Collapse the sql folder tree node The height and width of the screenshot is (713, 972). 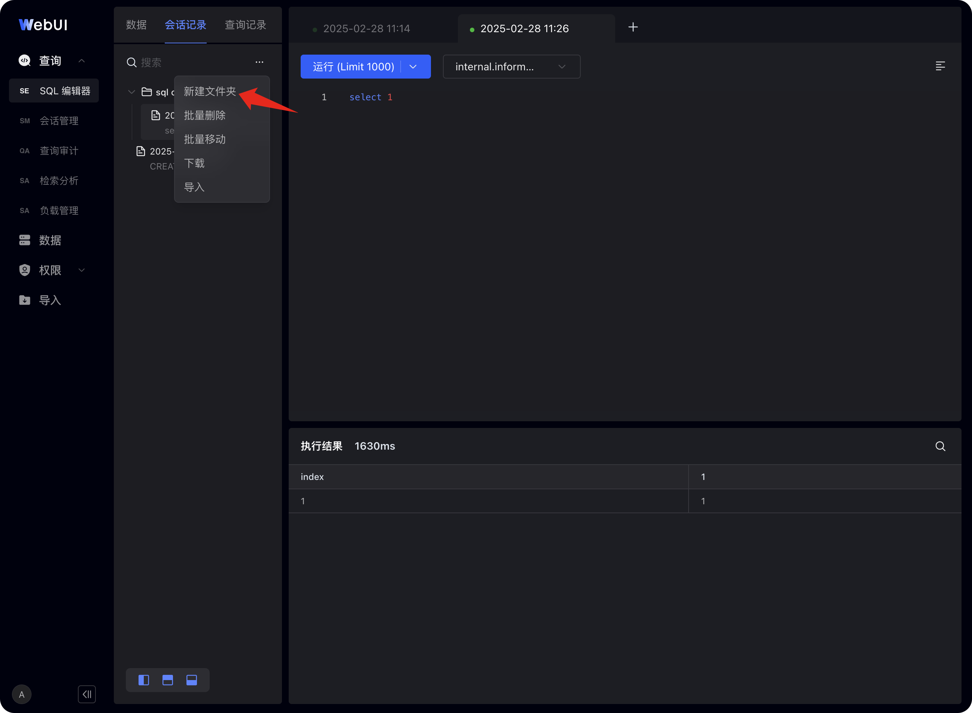point(132,92)
